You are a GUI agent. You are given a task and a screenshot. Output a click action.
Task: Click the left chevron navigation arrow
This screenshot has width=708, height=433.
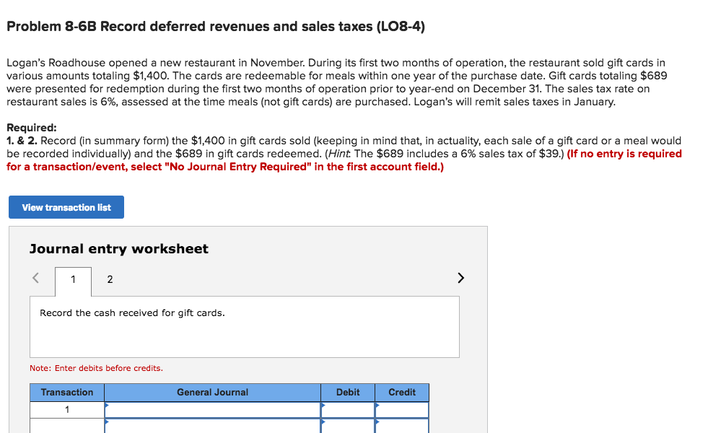(37, 277)
